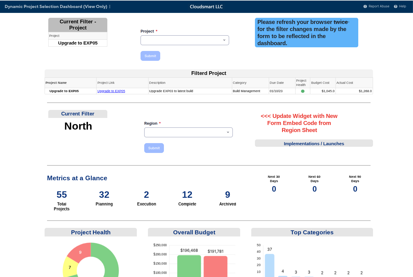Click the Filterd Project table title
This screenshot has width=413, height=277.
click(x=209, y=73)
